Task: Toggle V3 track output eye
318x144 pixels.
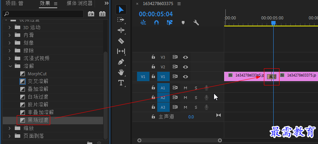Action: point(185,57)
